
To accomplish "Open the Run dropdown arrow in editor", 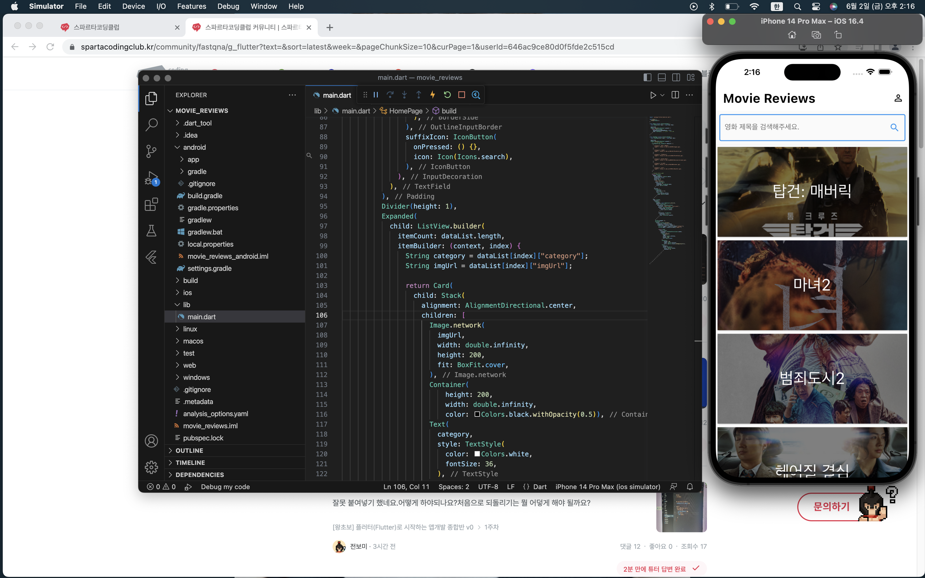I will pos(662,95).
